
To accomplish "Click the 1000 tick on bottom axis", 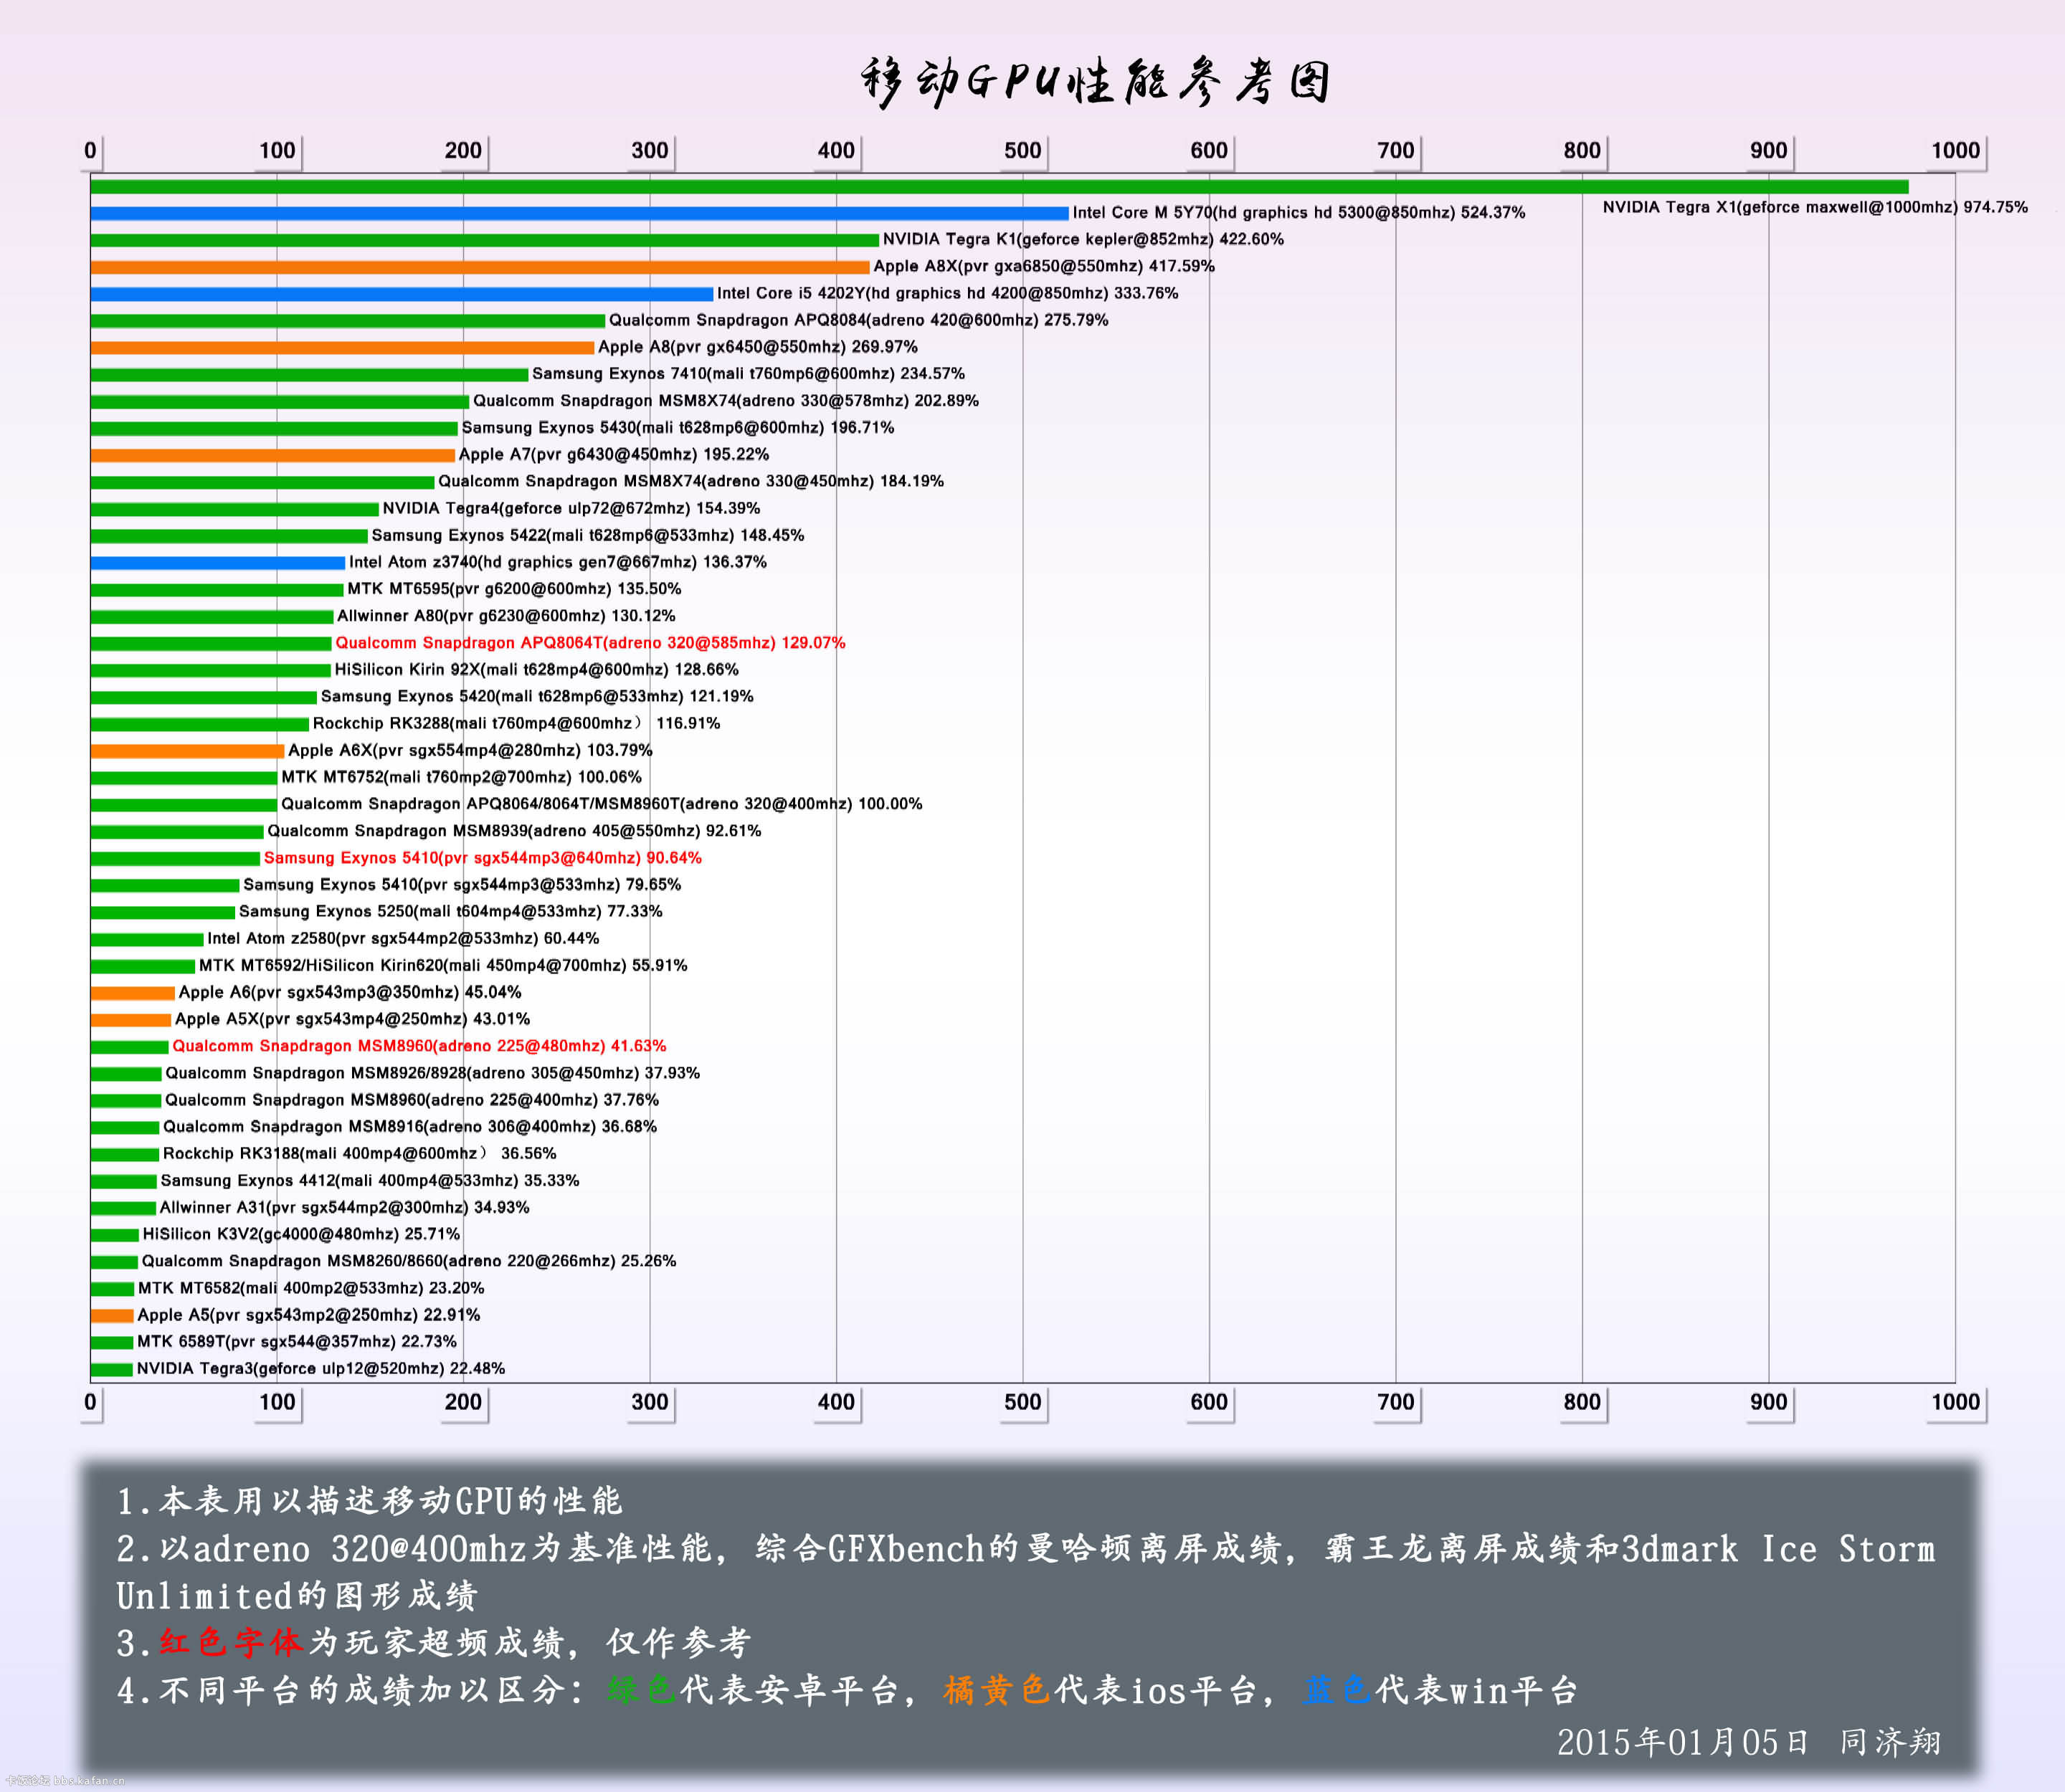I will [x=1956, y=1402].
